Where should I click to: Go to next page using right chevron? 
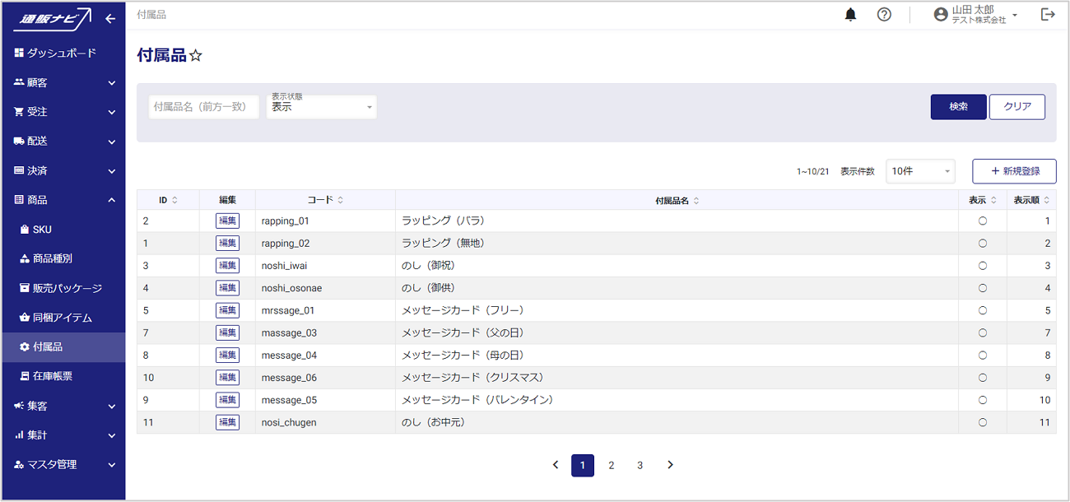pos(670,465)
